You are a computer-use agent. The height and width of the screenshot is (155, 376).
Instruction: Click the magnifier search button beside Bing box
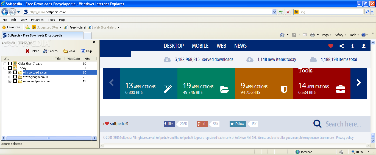367,12
